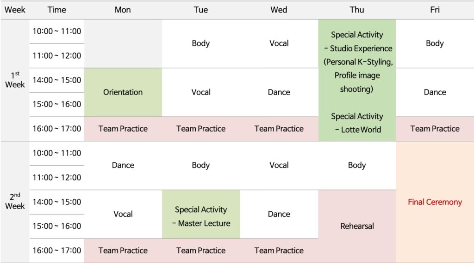This screenshot has width=474, height=263.
Task: Select the Mon column header
Action: click(123, 10)
